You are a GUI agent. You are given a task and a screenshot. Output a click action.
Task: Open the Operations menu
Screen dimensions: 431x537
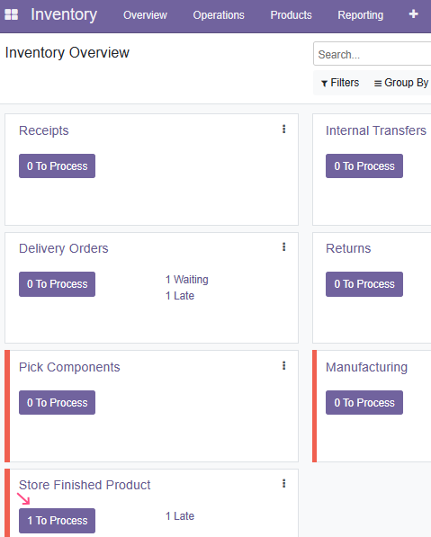(219, 15)
